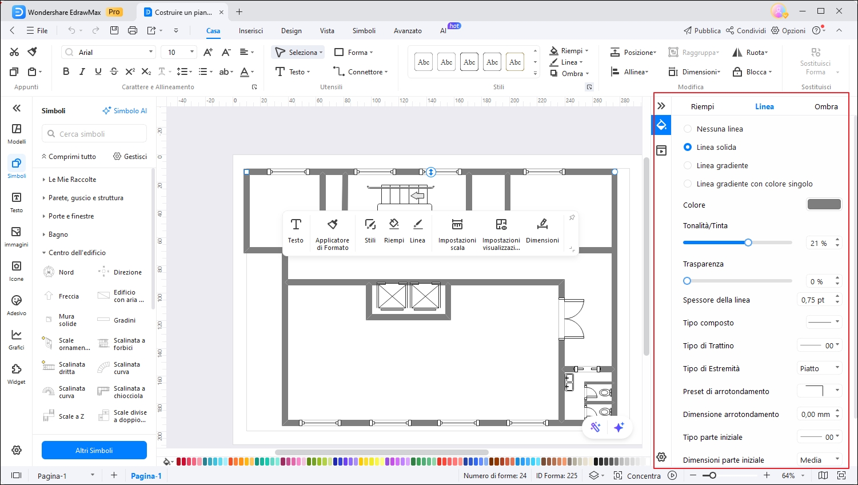Screen dimensions: 858x485
Task: Click the Format Painter icon in Appunti
Action: click(33, 52)
